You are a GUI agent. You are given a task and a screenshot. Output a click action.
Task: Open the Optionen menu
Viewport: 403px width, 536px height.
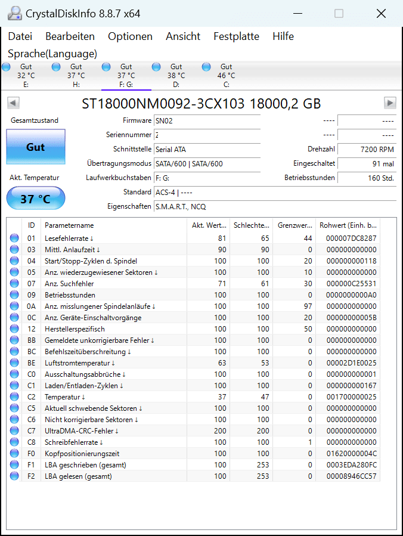pos(130,36)
